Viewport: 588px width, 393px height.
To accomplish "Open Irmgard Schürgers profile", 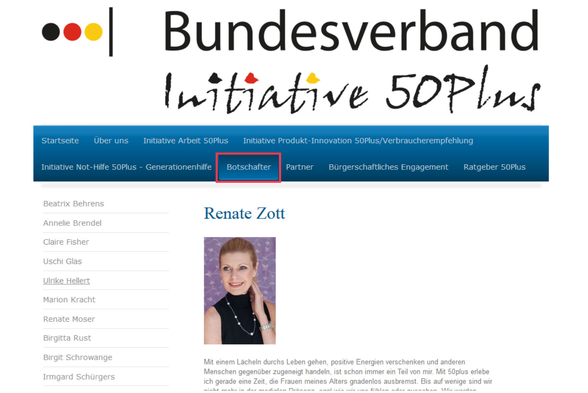I will pos(79,377).
